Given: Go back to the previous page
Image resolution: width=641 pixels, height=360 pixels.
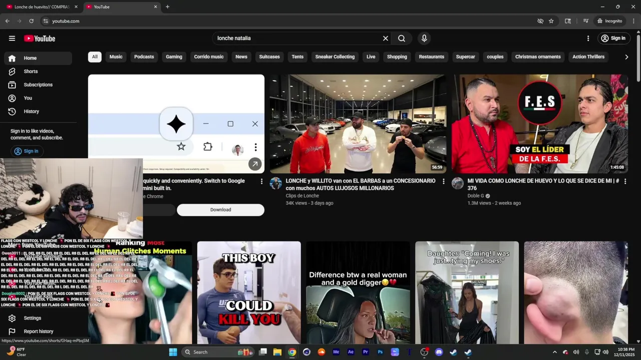Looking at the screenshot, I should (7, 21).
